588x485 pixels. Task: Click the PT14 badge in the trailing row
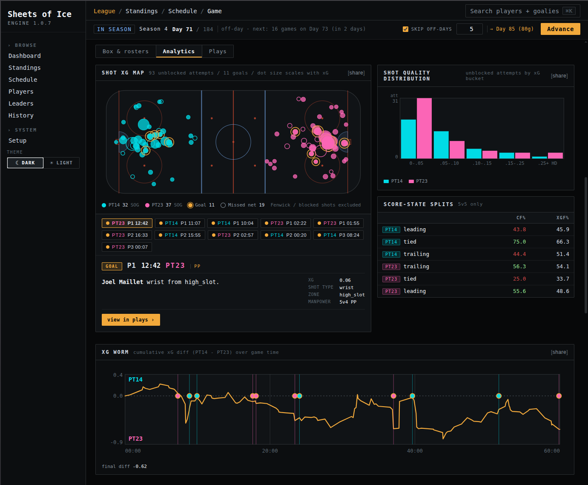point(391,255)
